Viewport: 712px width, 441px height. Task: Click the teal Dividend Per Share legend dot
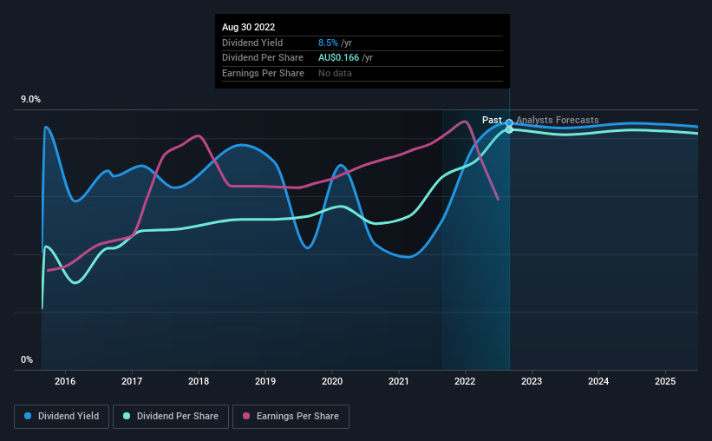(x=127, y=416)
